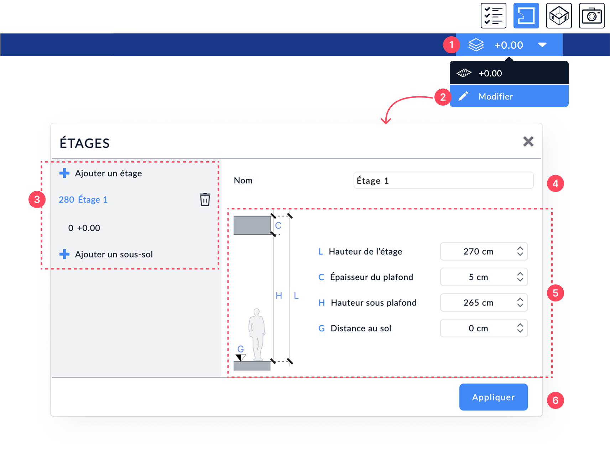Click the layers stack icon
Viewport: 610px width, 454px height.
click(x=476, y=45)
